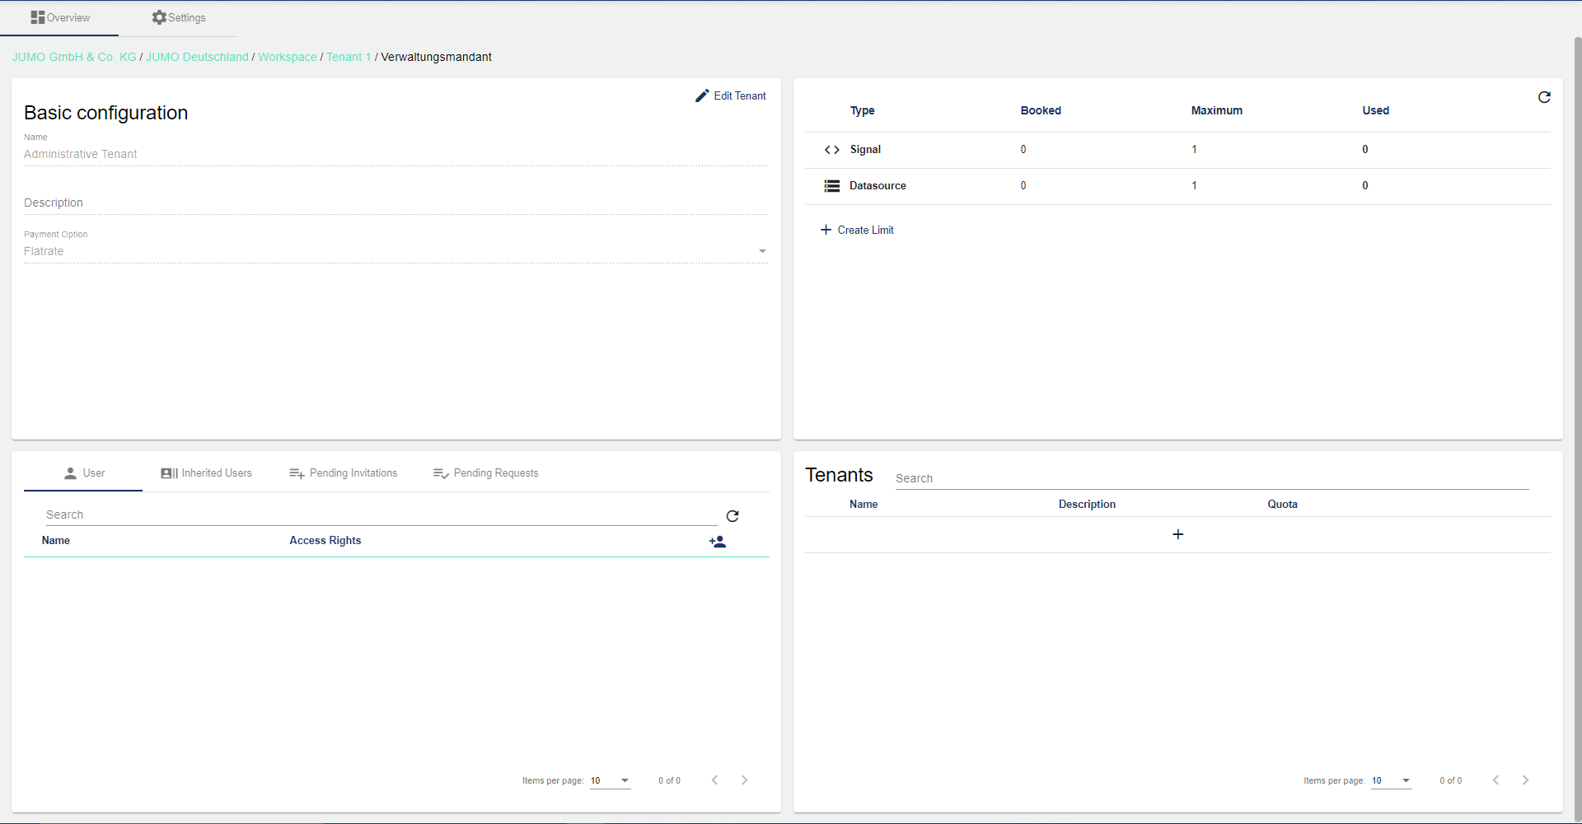Screen dimensions: 1582x824
Task: Click the Tenants search field
Action: 1211,478
